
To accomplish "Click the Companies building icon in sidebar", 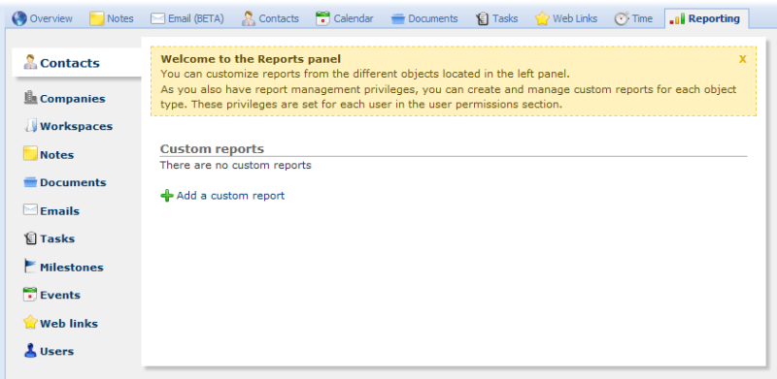I will point(31,98).
